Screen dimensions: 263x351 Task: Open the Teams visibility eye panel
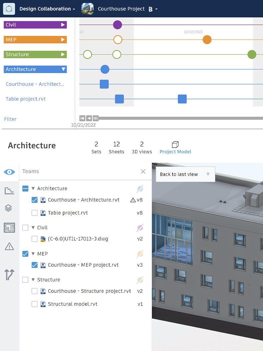(9, 172)
